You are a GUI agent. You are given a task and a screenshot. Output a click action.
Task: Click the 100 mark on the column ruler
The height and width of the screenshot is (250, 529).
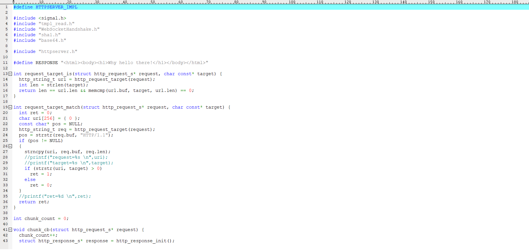pyautogui.click(x=292, y=2)
